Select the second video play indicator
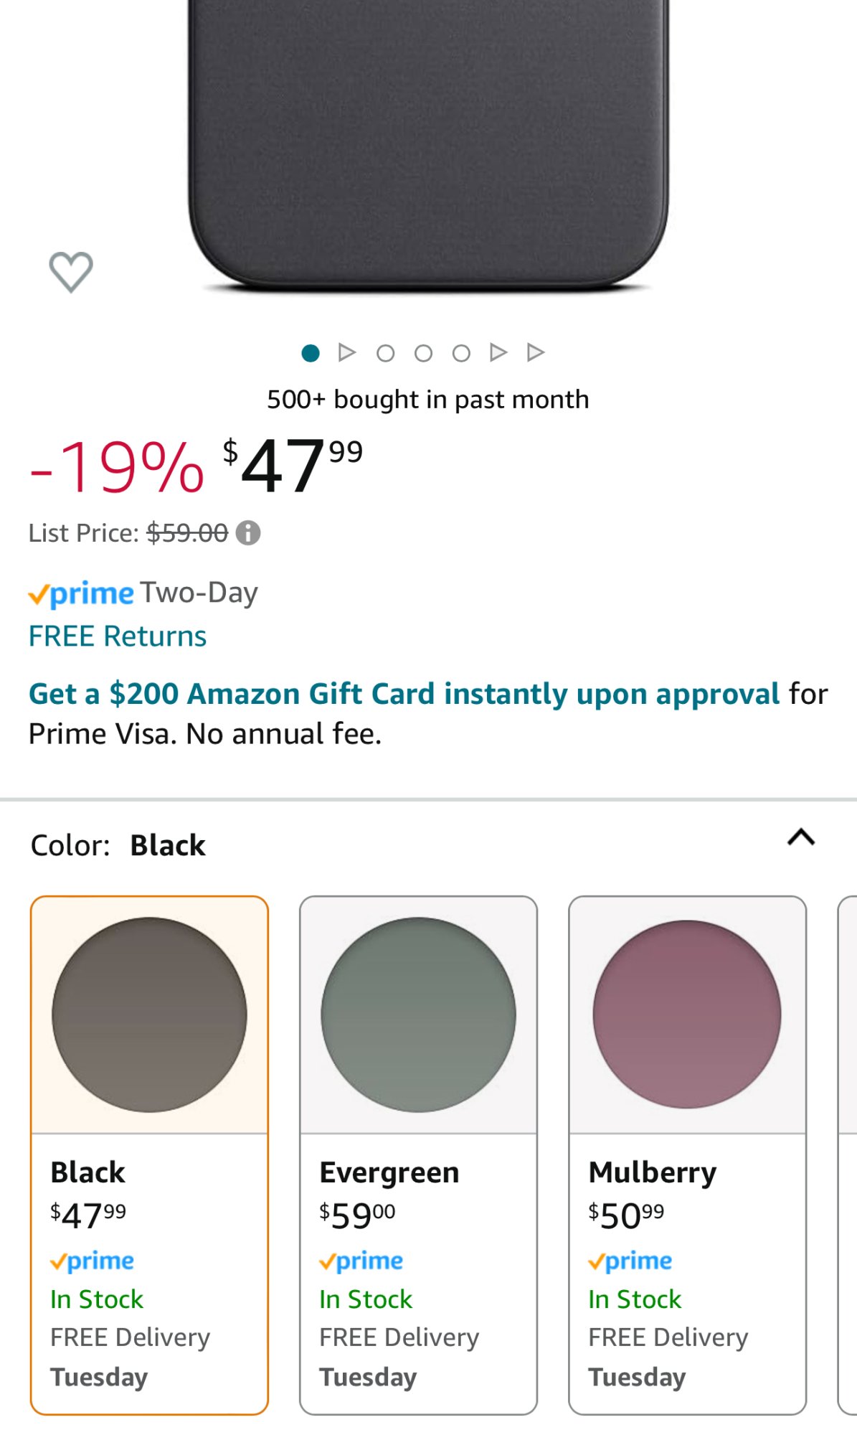Screen dimensions: 857x1435 498,352
